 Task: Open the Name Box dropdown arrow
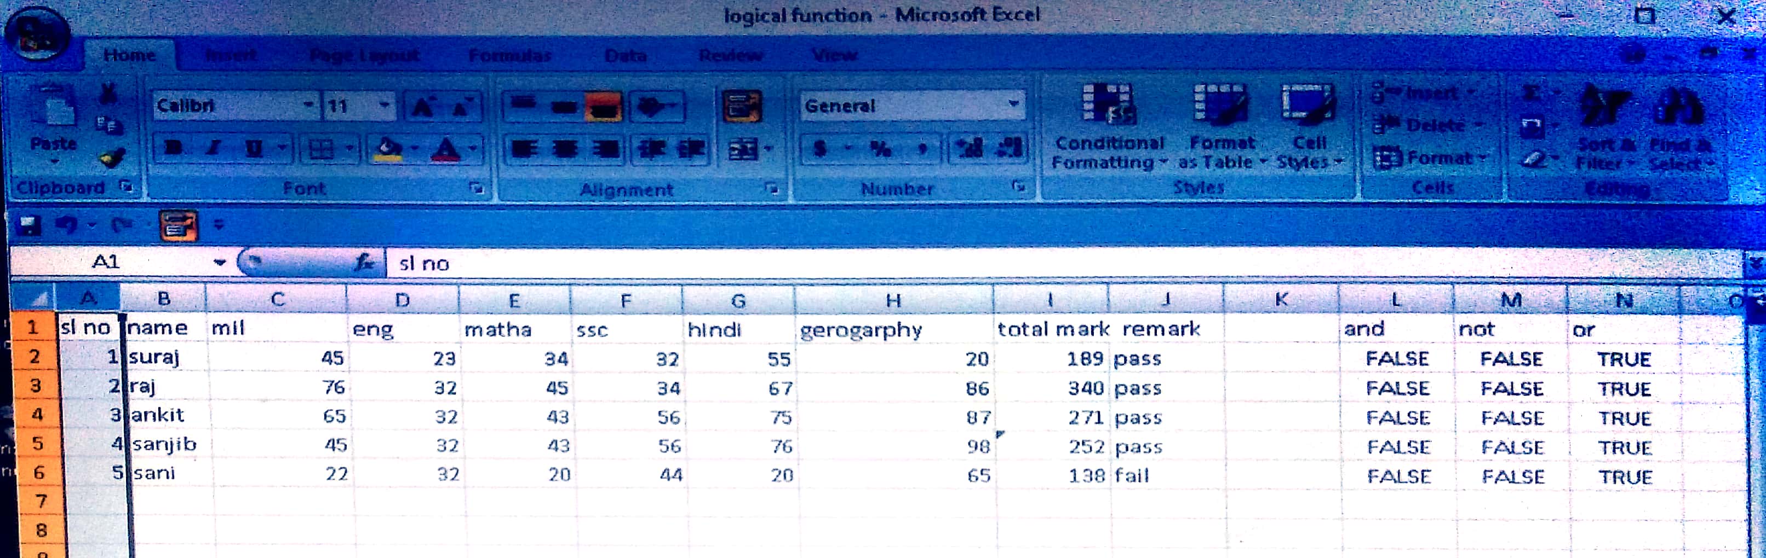pos(219,262)
